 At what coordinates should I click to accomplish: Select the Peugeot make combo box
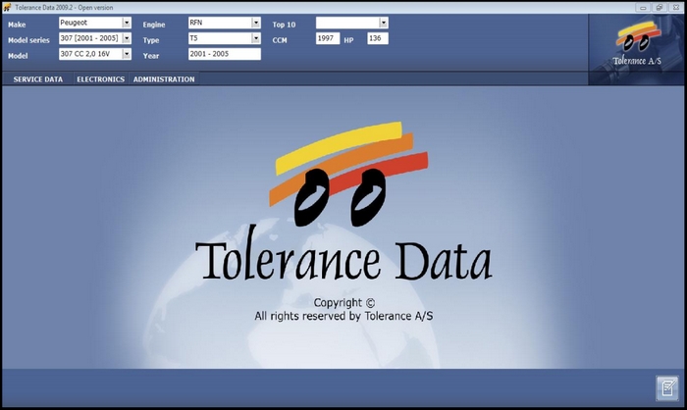(95, 23)
